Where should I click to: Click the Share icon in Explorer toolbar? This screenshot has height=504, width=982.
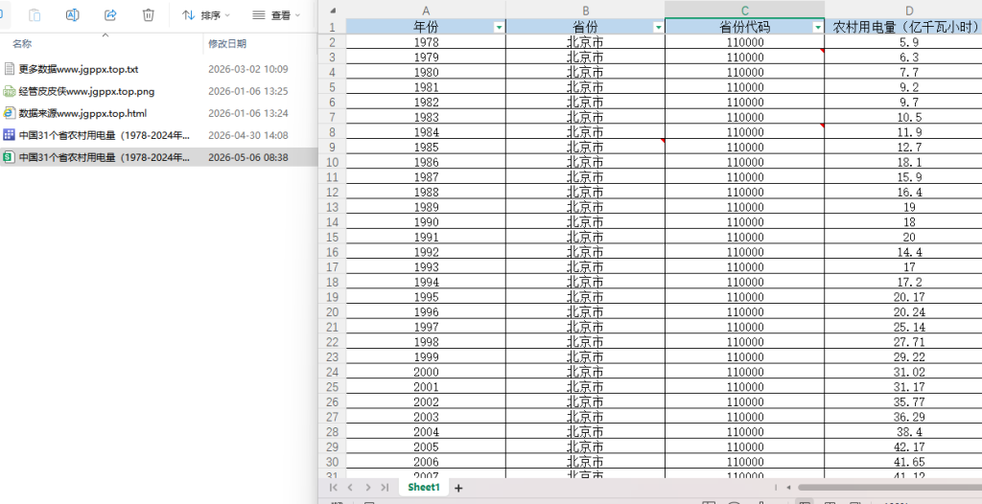(x=110, y=15)
